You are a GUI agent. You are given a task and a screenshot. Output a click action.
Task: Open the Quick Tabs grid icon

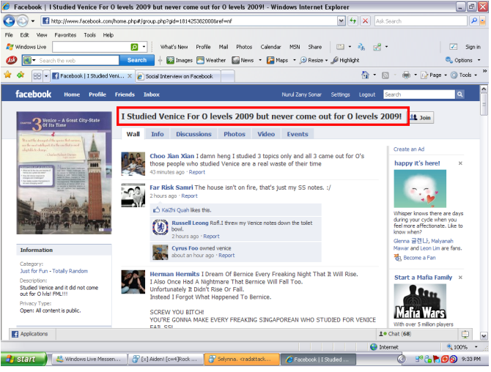pos(37,75)
